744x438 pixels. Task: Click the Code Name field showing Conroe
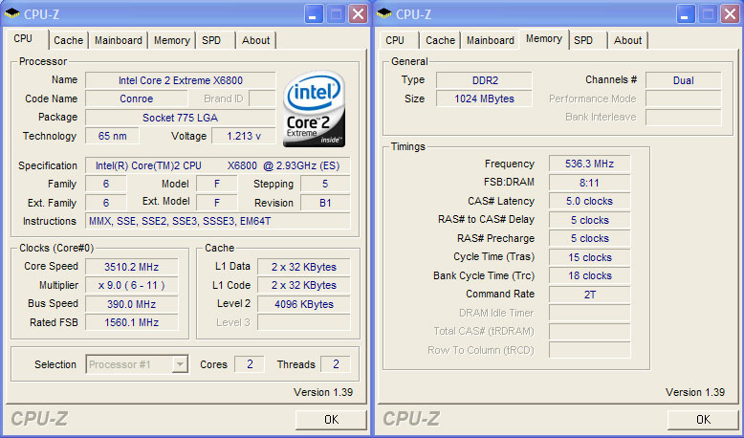[136, 99]
